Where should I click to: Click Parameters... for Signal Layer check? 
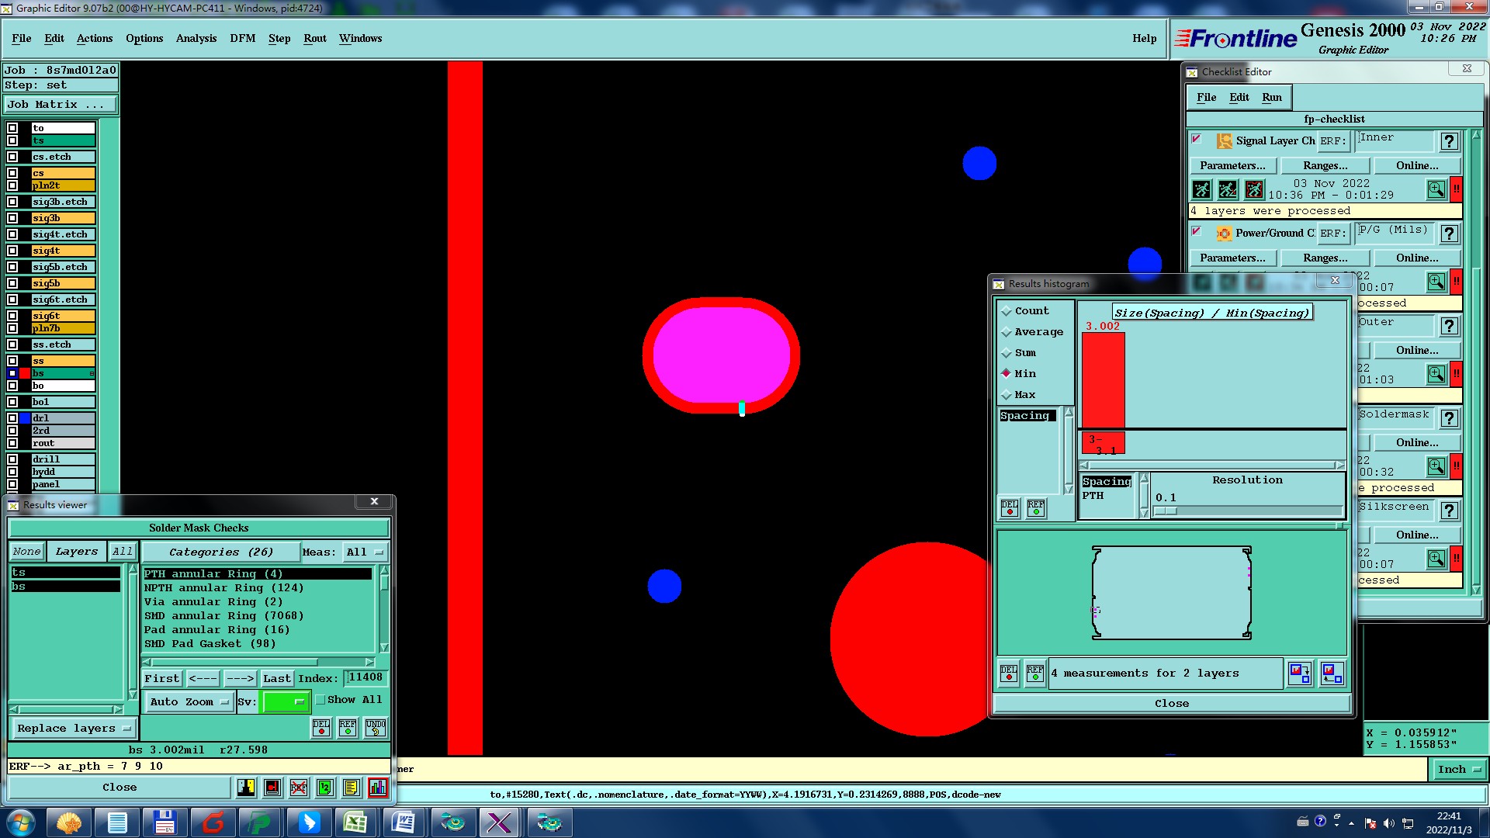1232,166
